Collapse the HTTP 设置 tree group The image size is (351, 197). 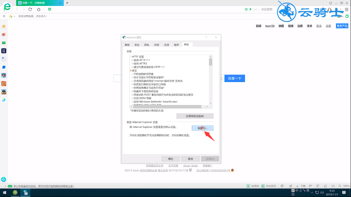point(131,57)
